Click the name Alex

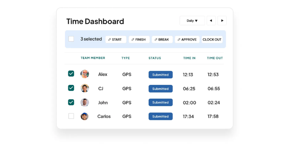click(102, 74)
